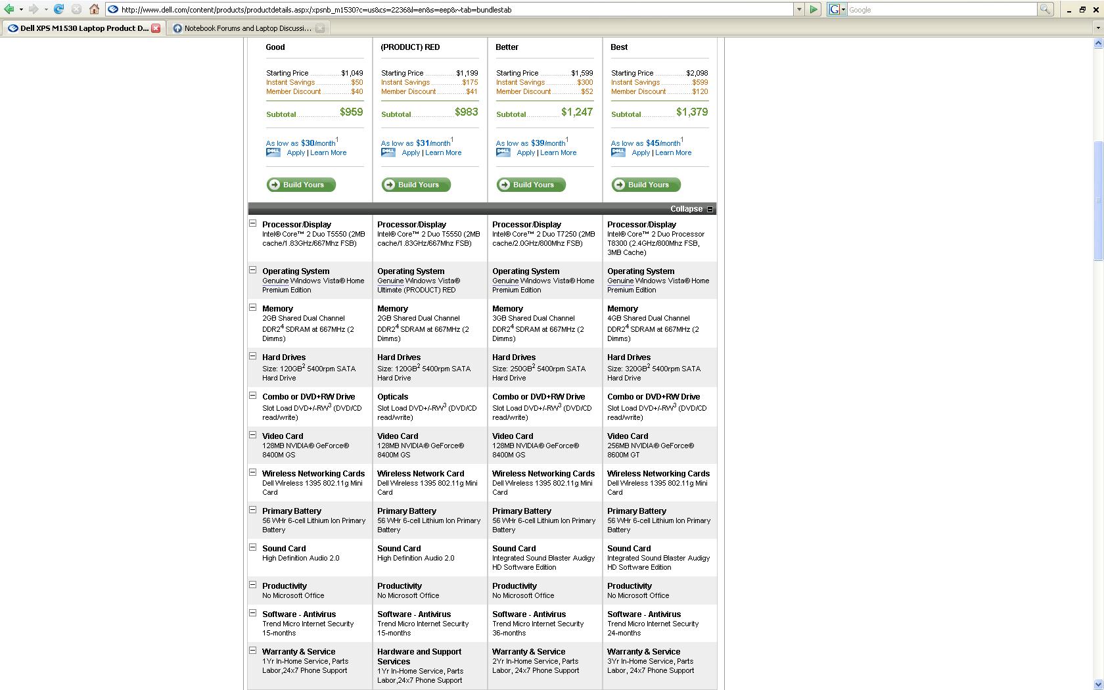Go to Home page icon

coord(94,9)
